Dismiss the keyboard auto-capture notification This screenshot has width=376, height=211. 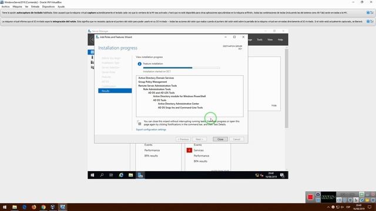pos(368,13)
